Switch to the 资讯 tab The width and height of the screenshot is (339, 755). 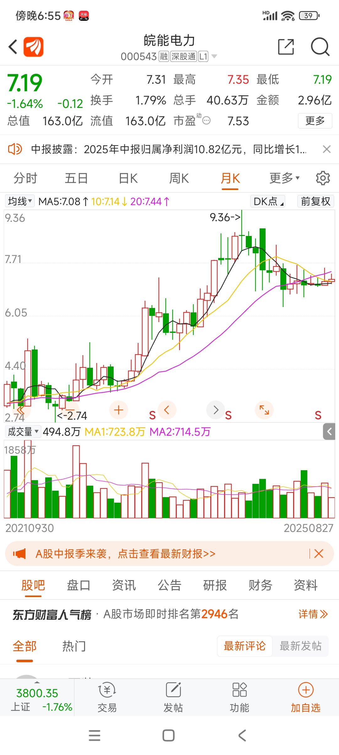coord(124,585)
